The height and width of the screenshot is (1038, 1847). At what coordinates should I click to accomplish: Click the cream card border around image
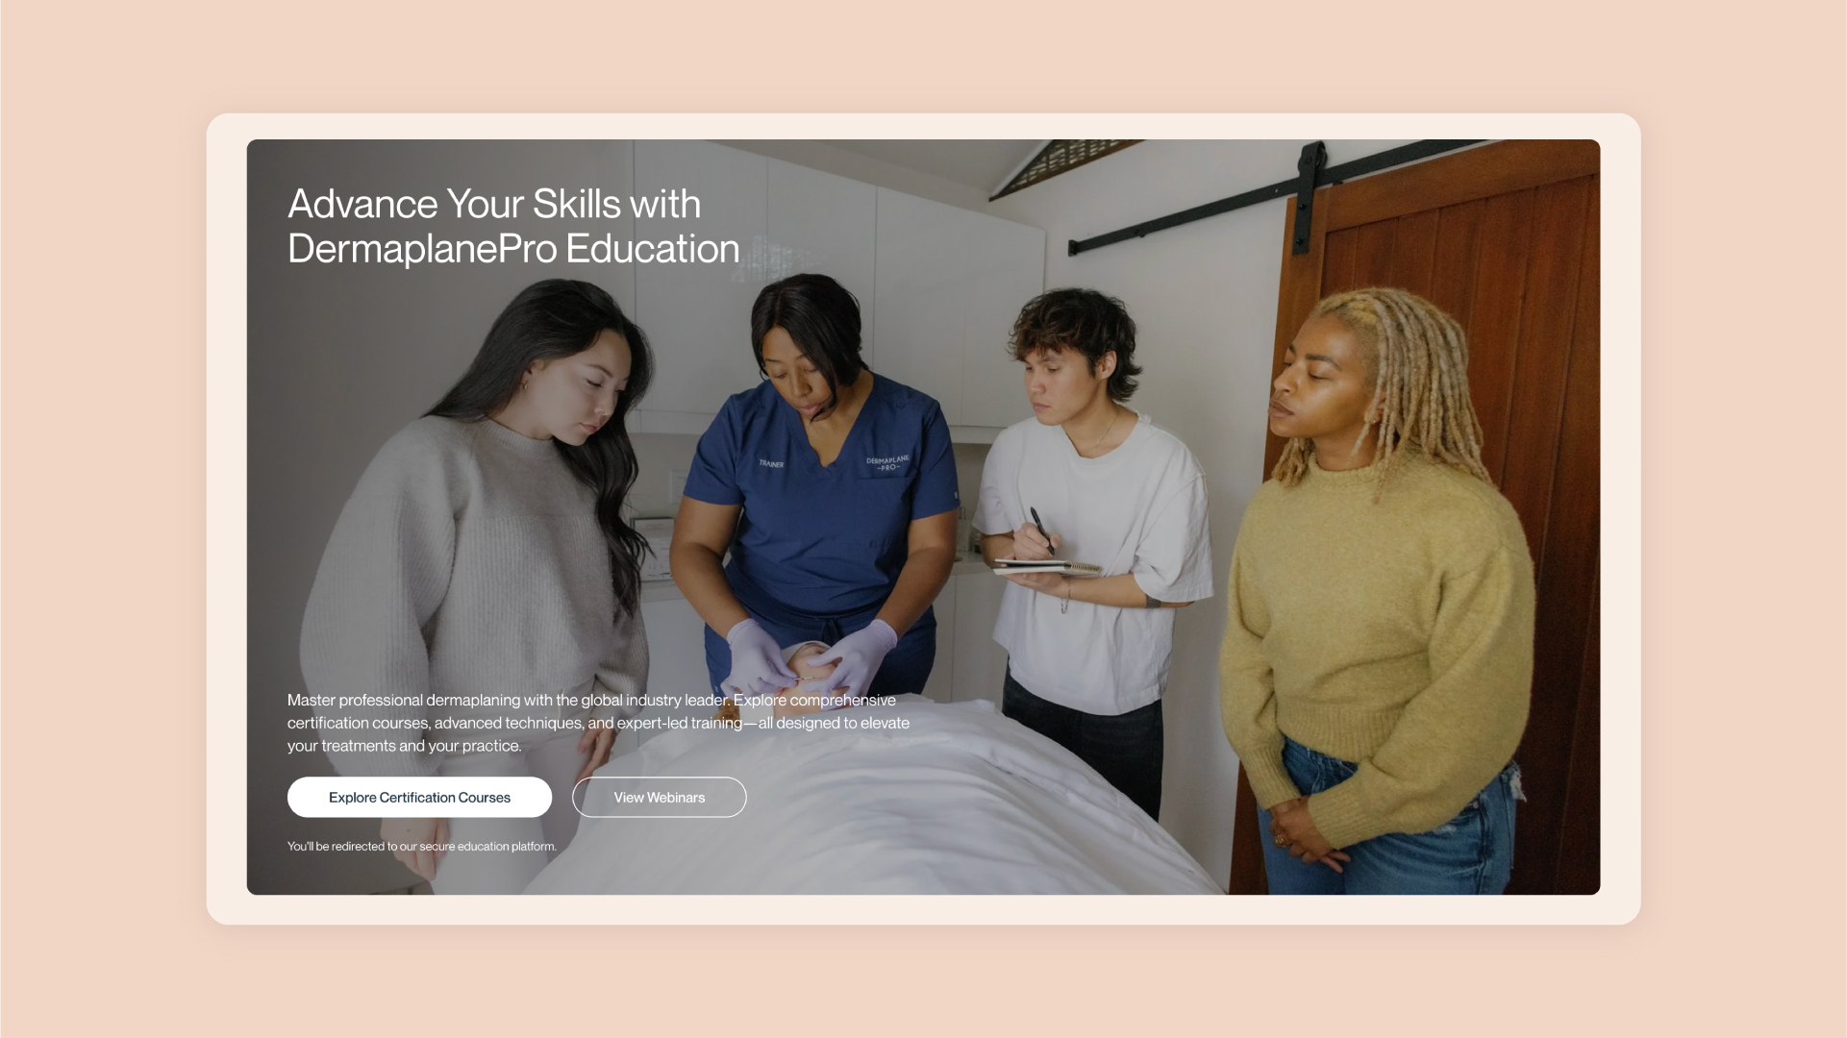coord(923,909)
